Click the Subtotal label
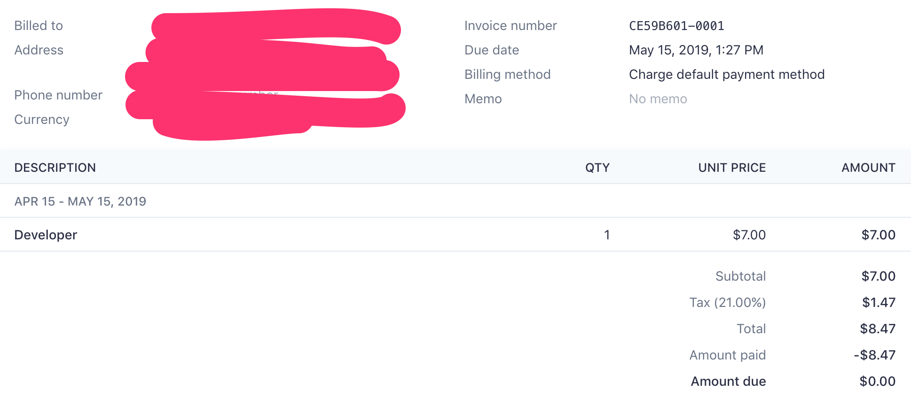 click(740, 276)
